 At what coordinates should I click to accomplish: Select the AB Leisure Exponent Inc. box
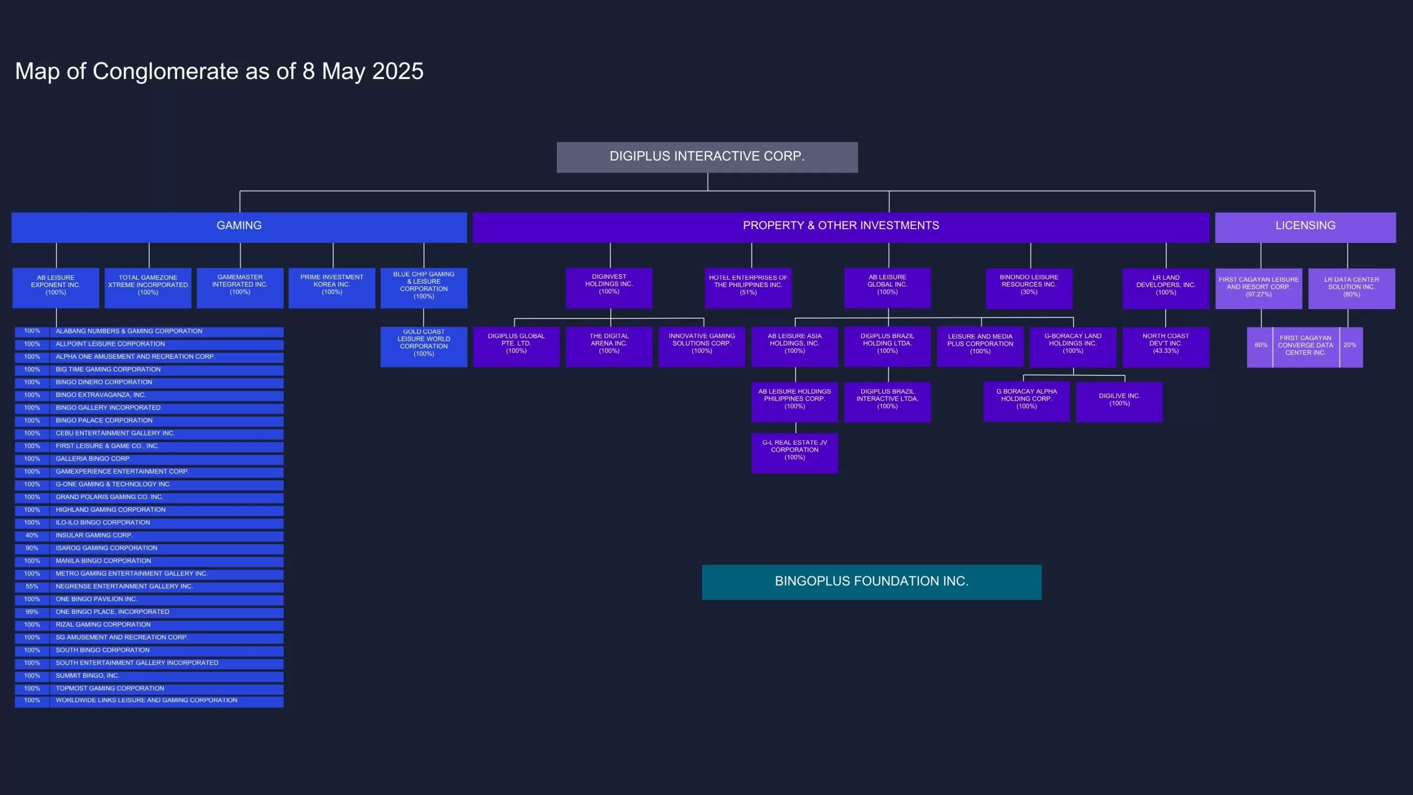(x=56, y=288)
